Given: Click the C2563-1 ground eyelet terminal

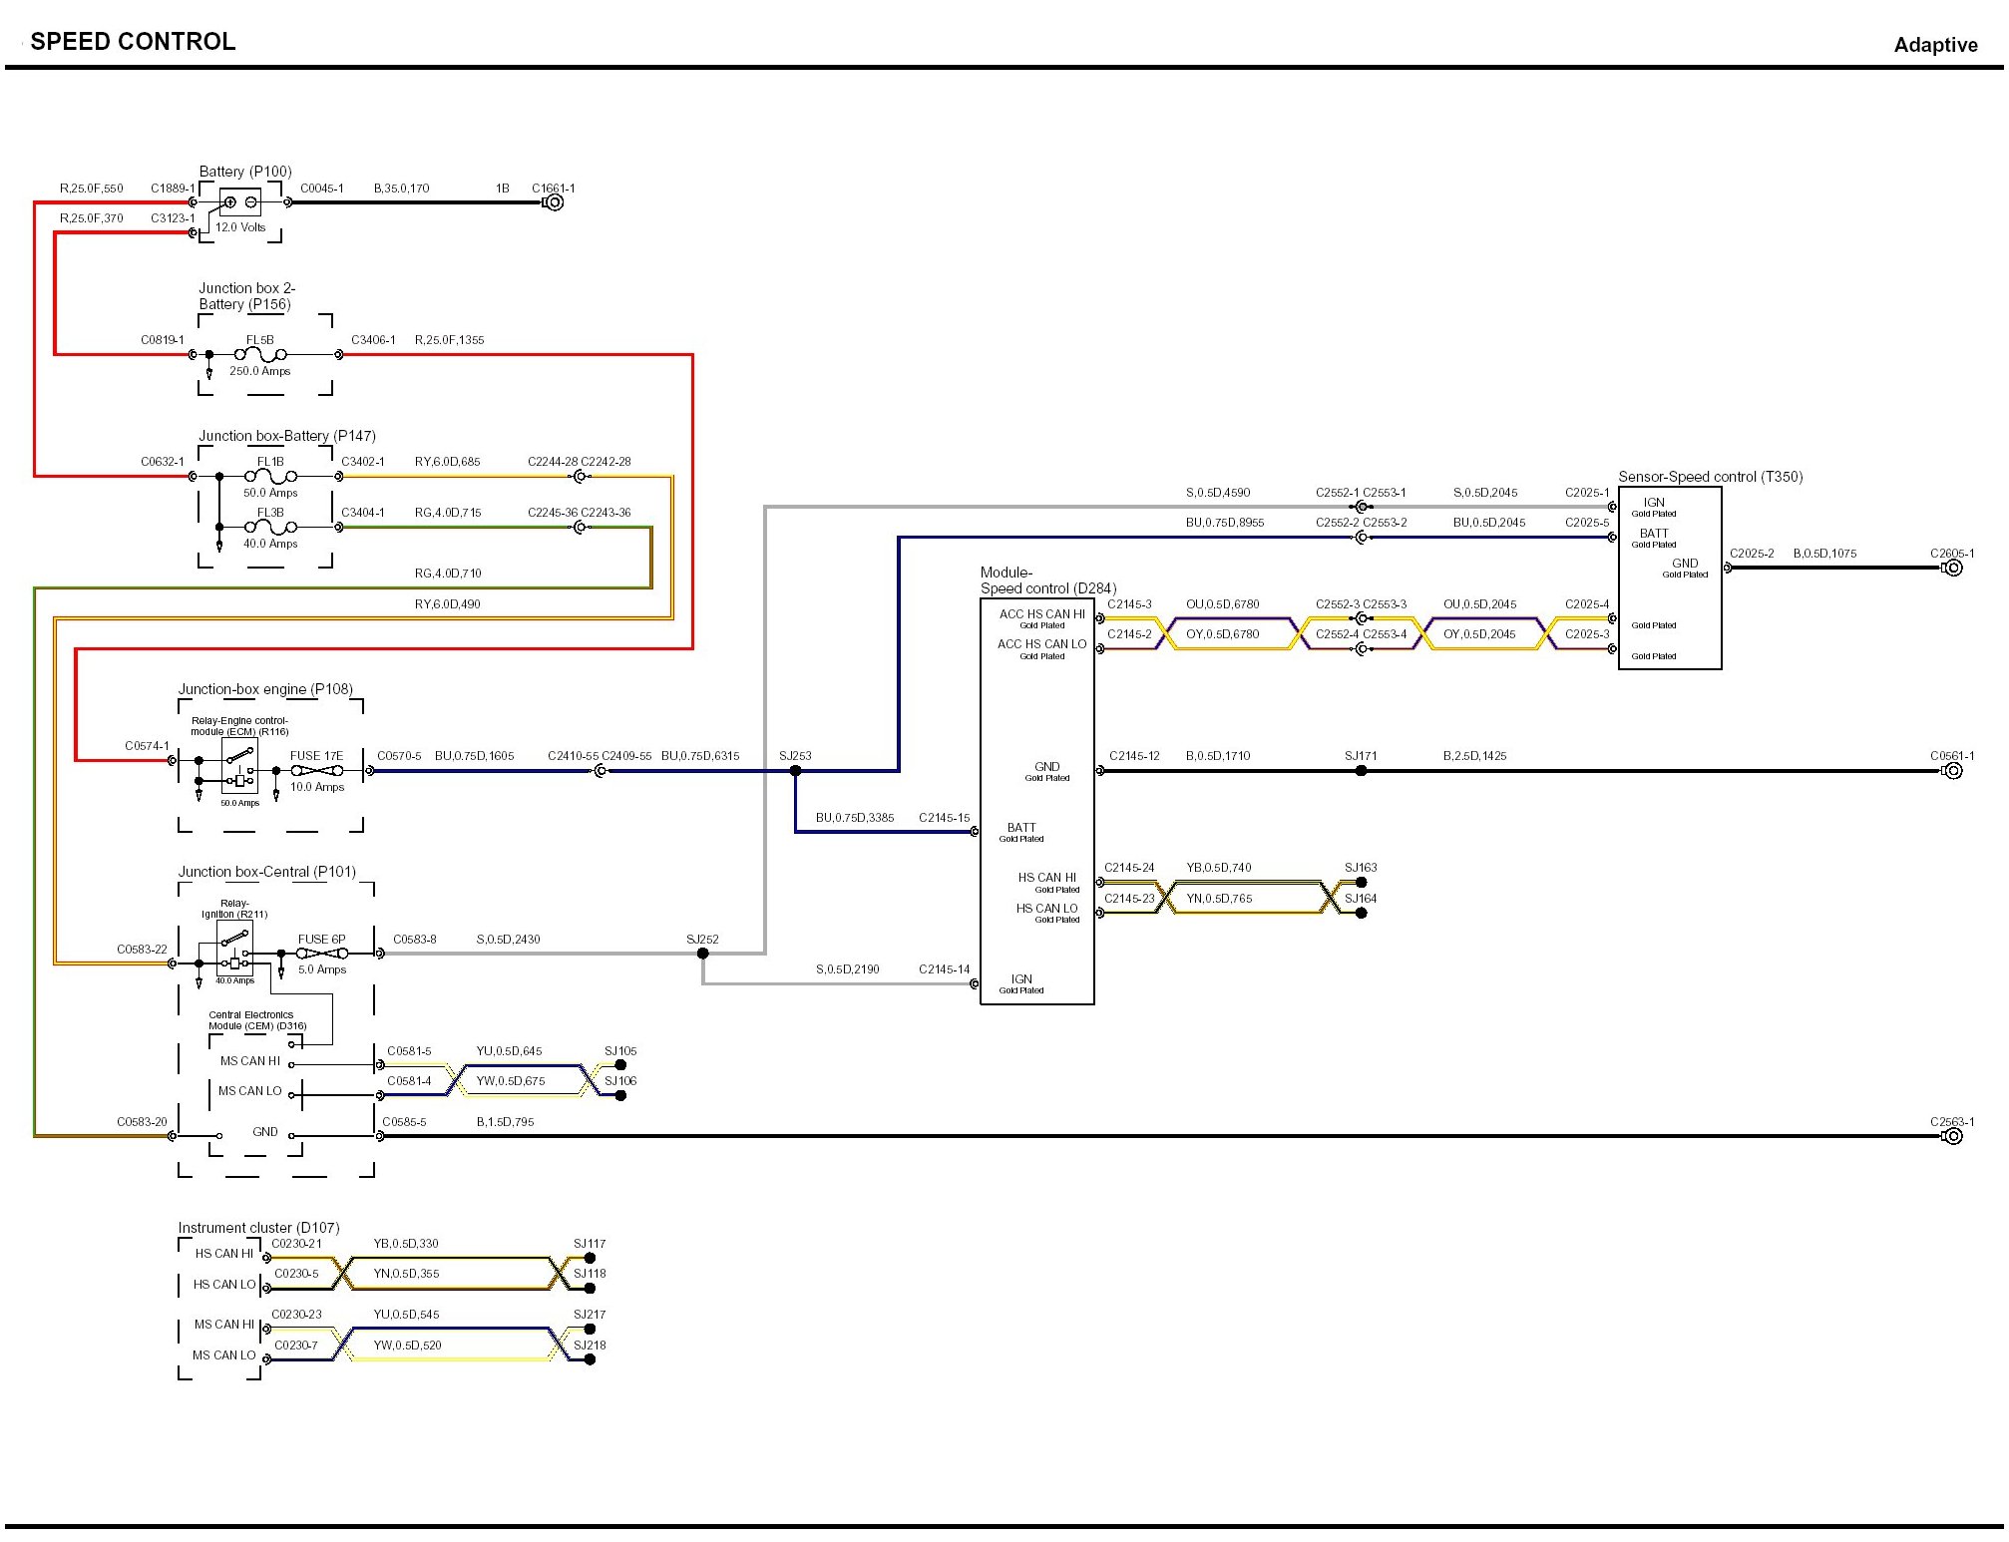Looking at the screenshot, I should click(x=1953, y=1136).
